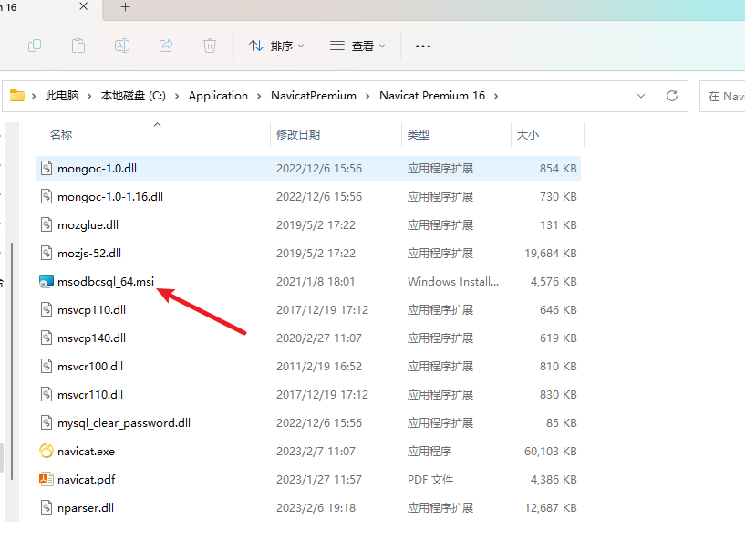Viewport: 745px width, 541px height.
Task: Click the delete trash can icon
Action: (210, 46)
